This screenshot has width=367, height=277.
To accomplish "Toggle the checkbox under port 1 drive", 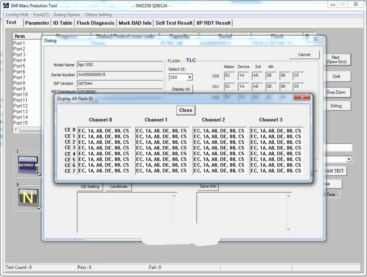I will coord(40,176).
